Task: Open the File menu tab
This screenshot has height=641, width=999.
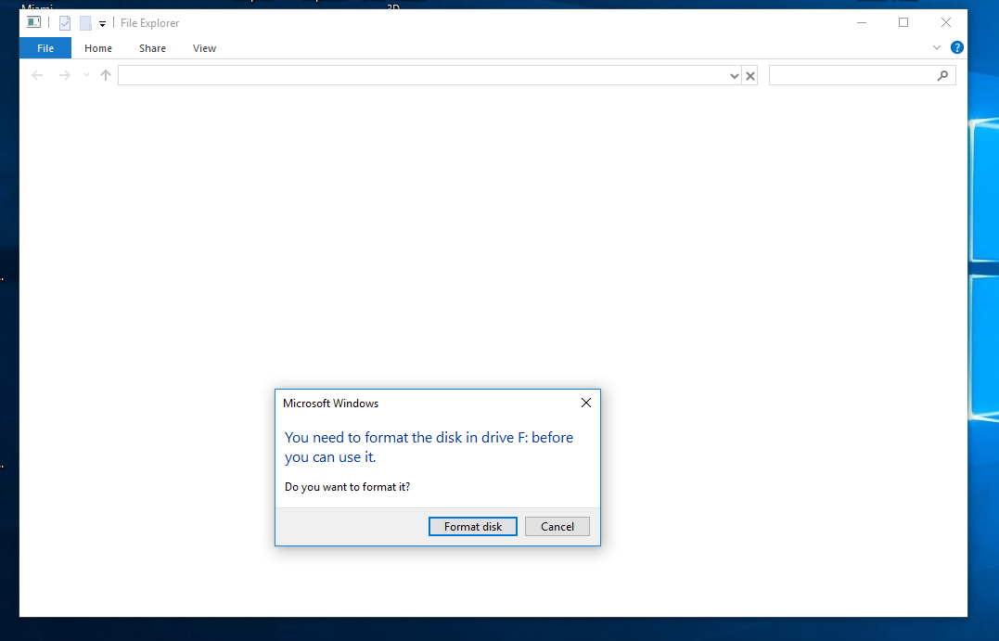Action: (x=45, y=48)
